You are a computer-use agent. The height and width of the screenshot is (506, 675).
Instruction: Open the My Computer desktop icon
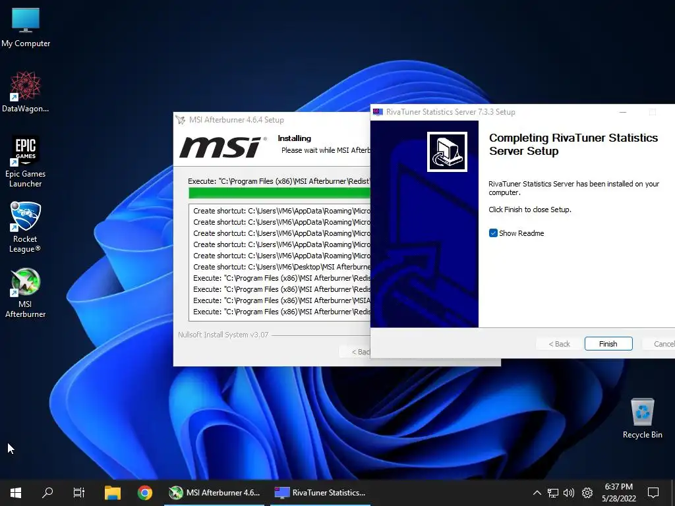click(x=26, y=28)
